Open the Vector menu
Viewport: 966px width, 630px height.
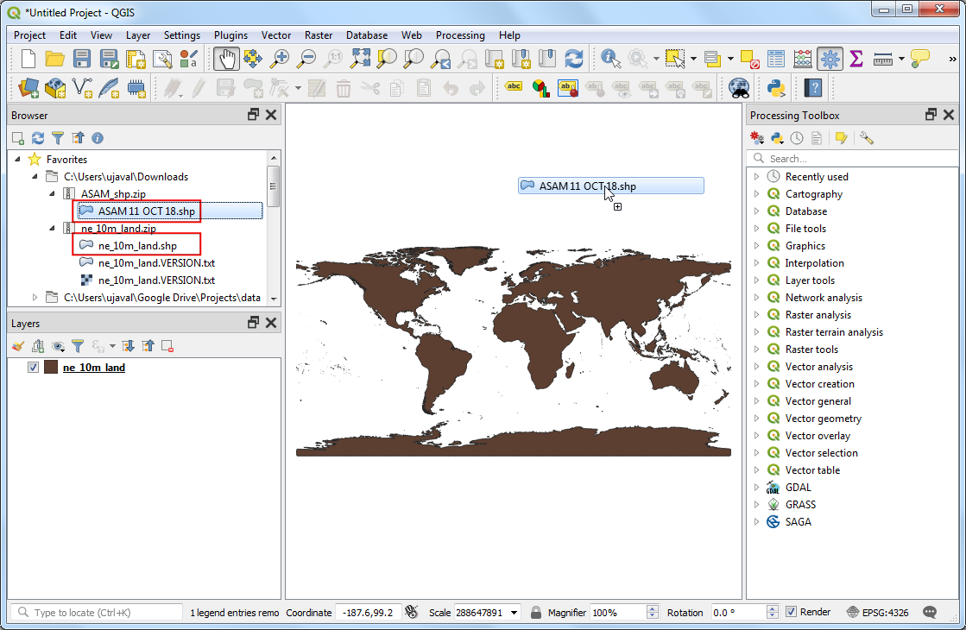click(276, 35)
